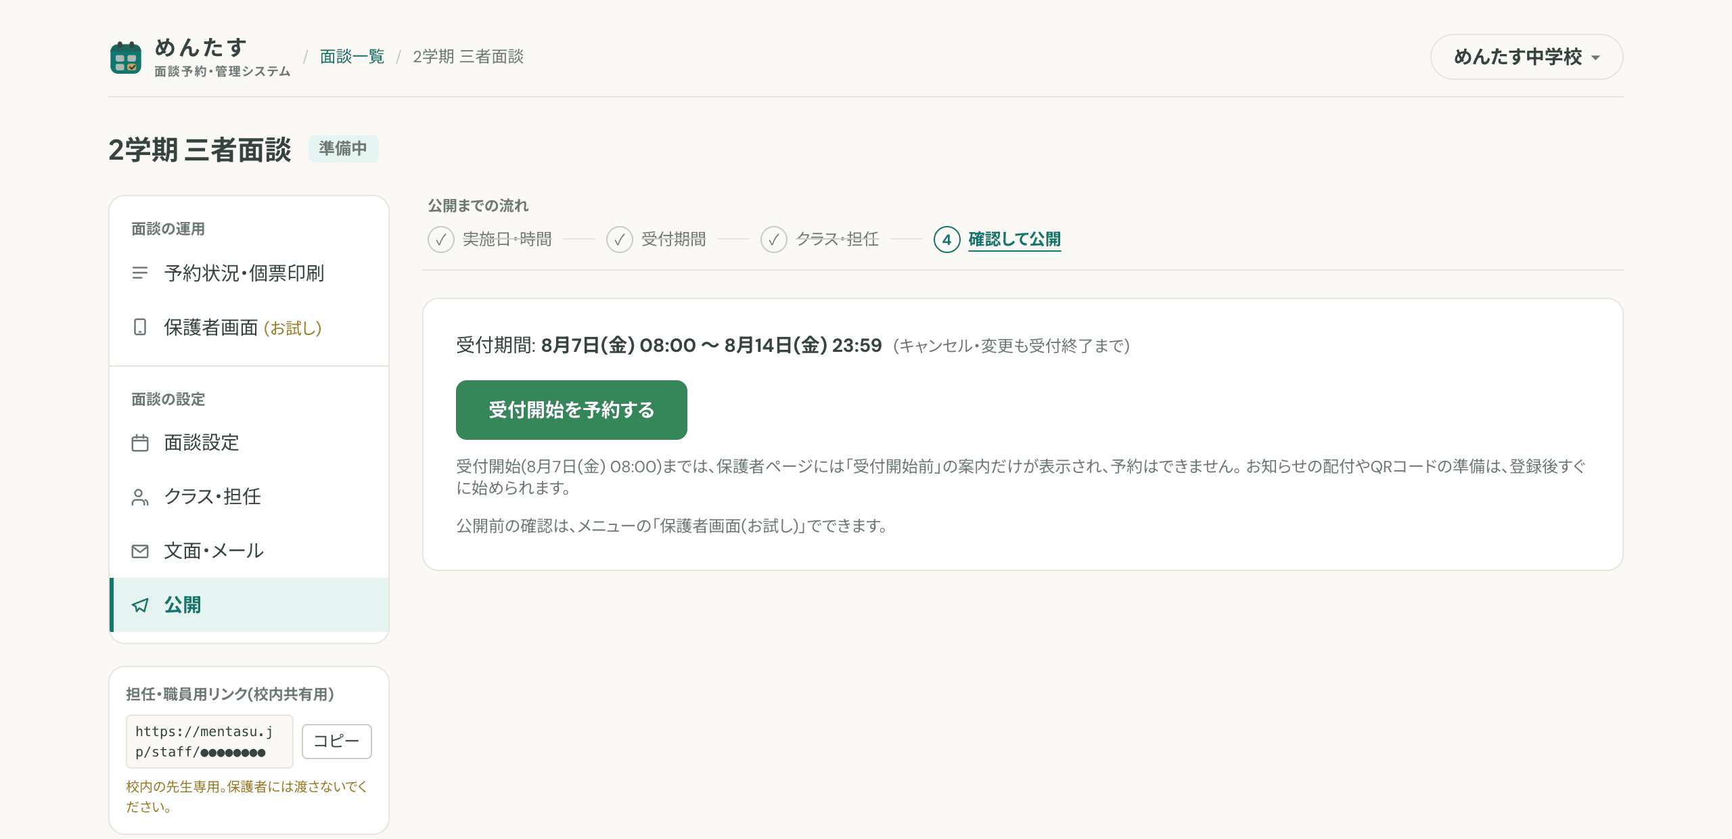Click the 面談の設定 section label

(168, 399)
